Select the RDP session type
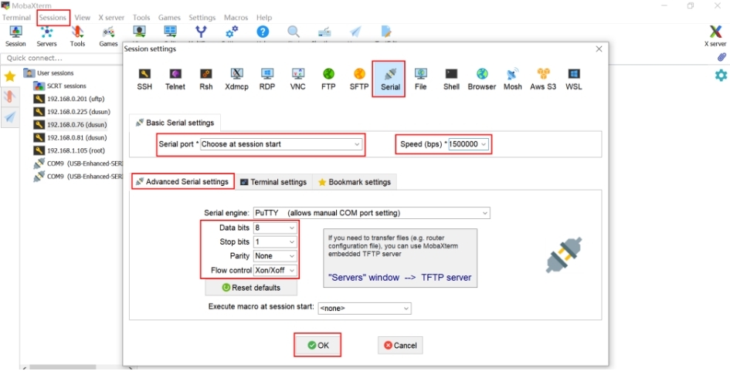 tap(267, 79)
